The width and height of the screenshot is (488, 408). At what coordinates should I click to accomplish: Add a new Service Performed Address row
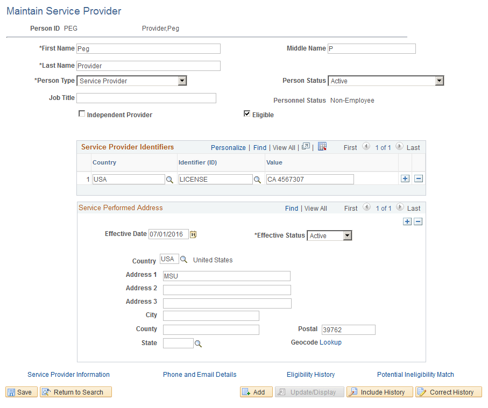pos(407,221)
